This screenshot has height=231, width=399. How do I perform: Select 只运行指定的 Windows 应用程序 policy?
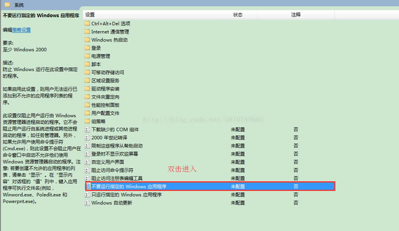coord(126,195)
